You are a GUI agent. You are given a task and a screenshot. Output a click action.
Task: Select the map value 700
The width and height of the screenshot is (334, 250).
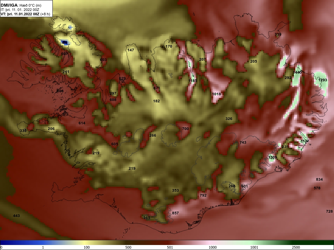(185, 129)
